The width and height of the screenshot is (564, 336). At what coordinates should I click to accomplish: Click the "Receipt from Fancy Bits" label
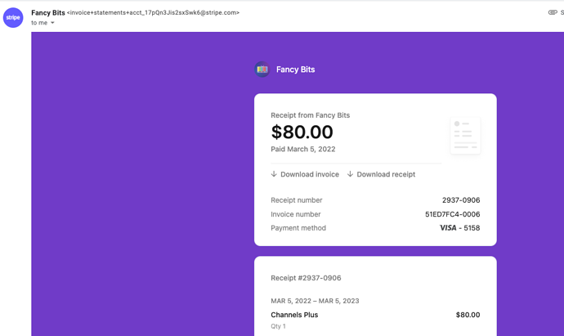(310, 115)
